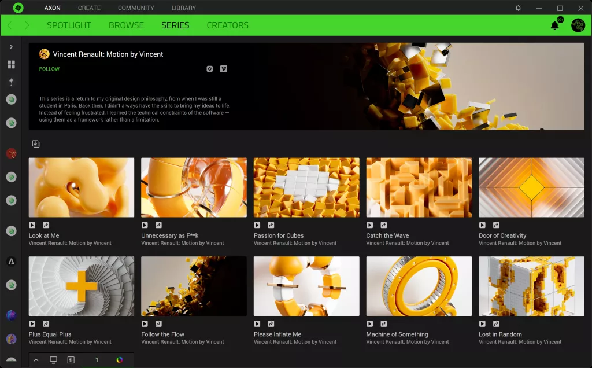Share Please Inflate Me wallpaper

tap(271, 324)
